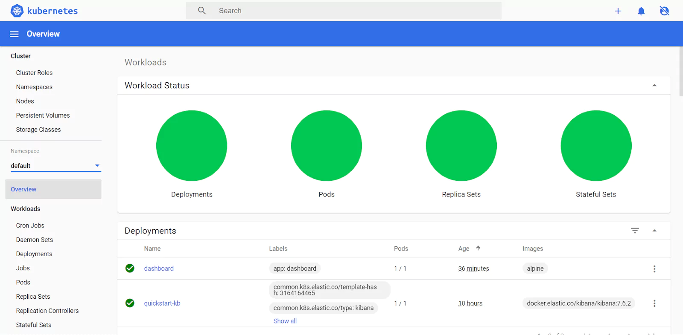Open the dashboard deployment link

click(159, 269)
